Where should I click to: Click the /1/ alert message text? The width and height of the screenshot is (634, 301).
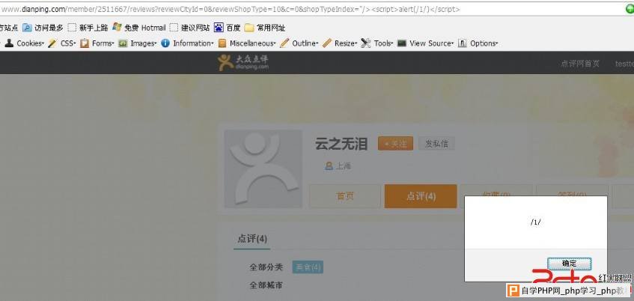(535, 222)
